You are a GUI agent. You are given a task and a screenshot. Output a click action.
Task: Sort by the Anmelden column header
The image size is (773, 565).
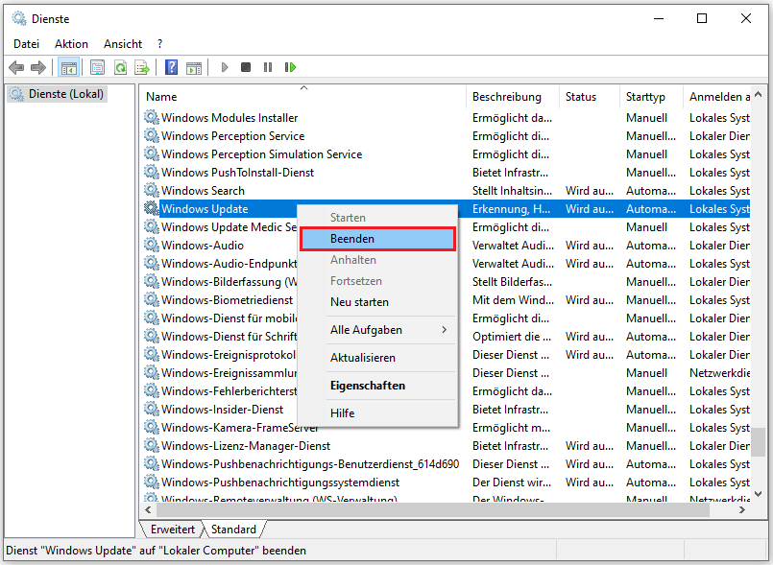(x=717, y=97)
